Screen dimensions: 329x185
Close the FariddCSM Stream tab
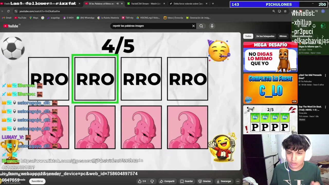pyautogui.click(x=164, y=4)
